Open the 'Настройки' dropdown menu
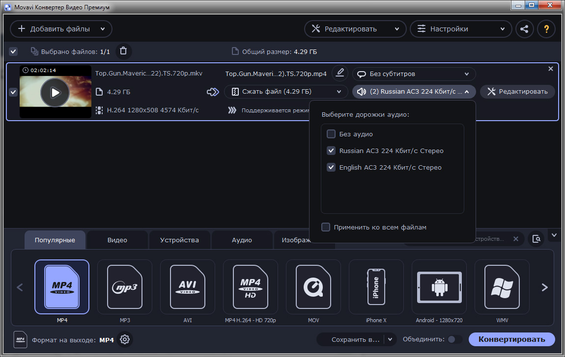Image resolution: width=565 pixels, height=357 pixels. (461, 29)
